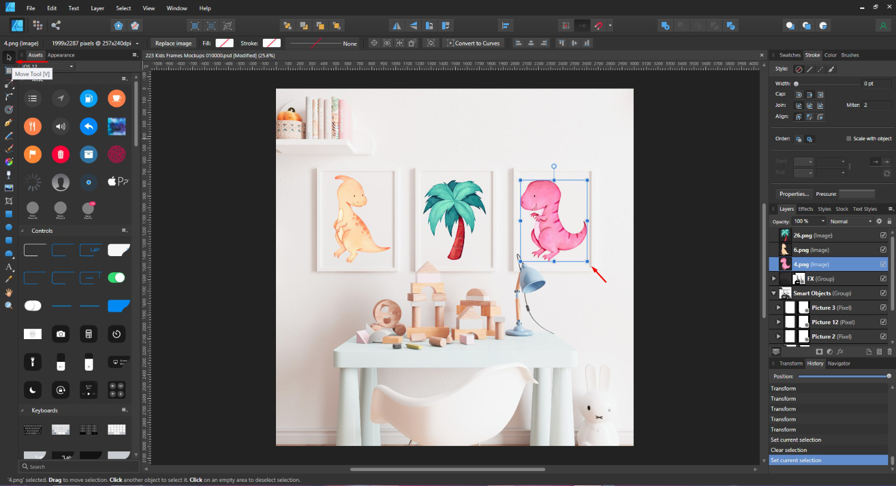The width and height of the screenshot is (896, 486).
Task: Click Align Bottom in the context toolbar
Action: point(587,43)
